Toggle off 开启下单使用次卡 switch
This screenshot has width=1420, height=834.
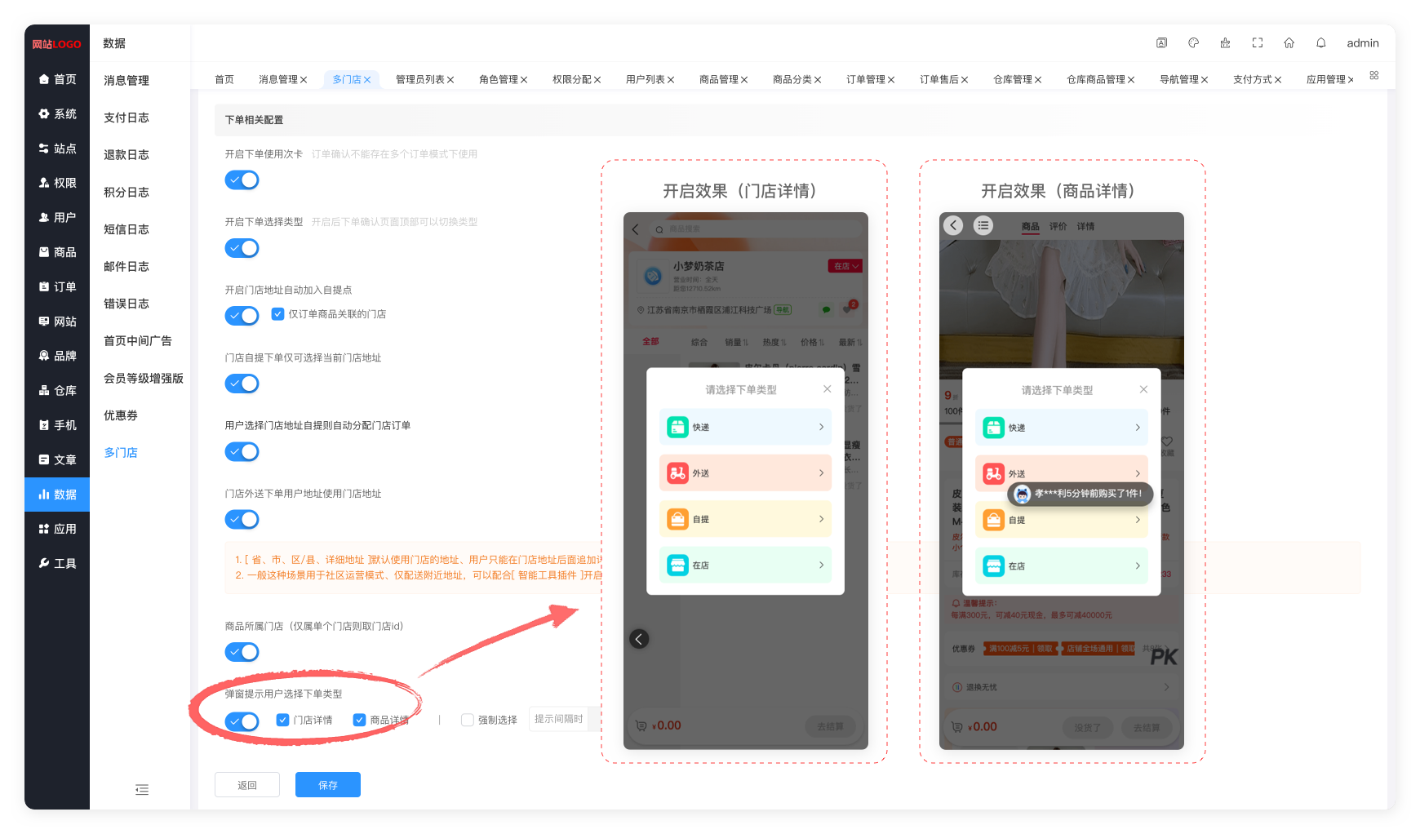(242, 180)
